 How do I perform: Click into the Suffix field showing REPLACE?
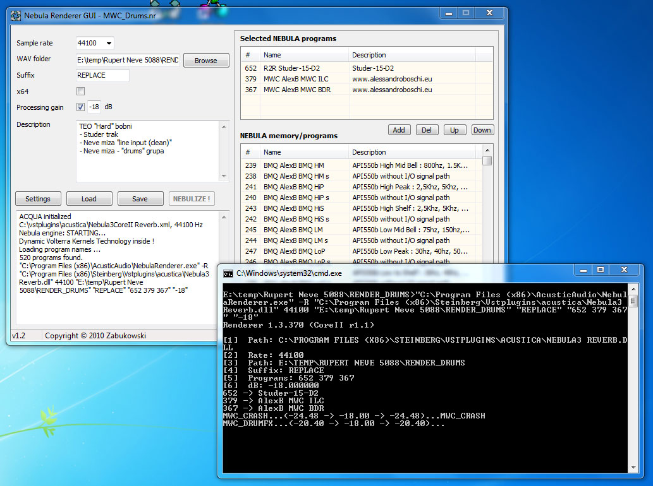pyautogui.click(x=102, y=75)
